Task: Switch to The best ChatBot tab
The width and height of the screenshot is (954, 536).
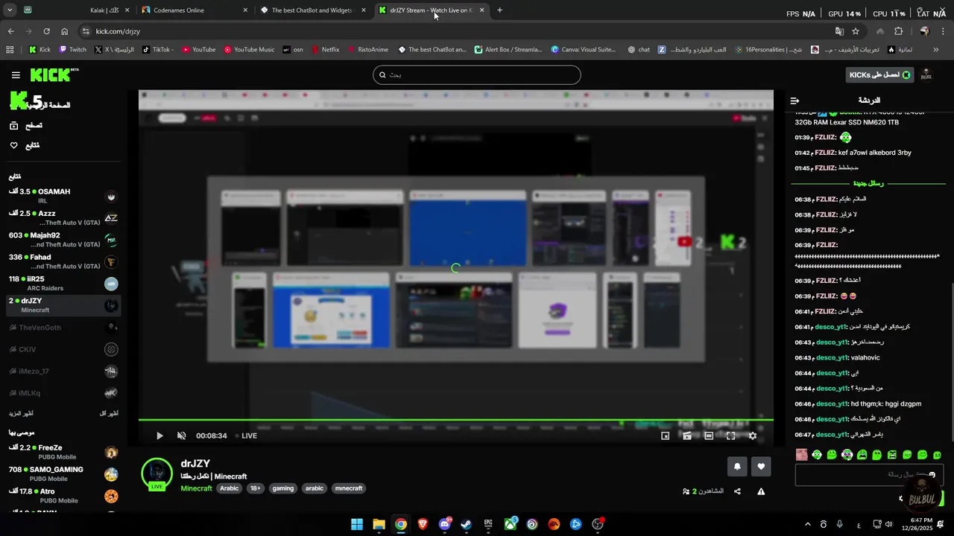Action: click(x=314, y=10)
